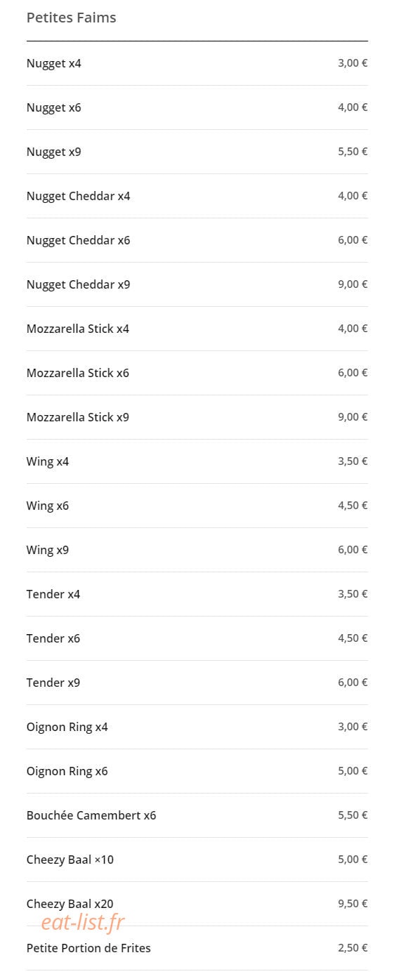Choose Nugget x9 from the list

click(x=197, y=152)
